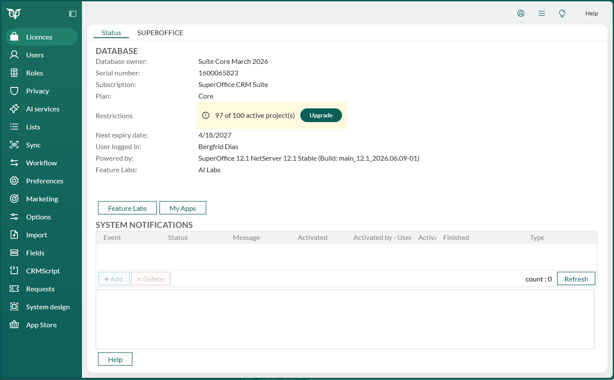Sort by the Activated column header

[x=312, y=238]
